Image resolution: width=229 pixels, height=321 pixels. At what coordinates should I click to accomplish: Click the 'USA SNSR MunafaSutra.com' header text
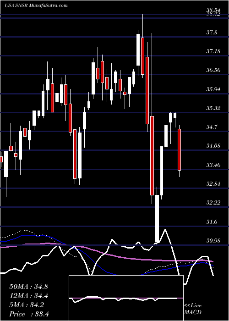pyautogui.click(x=36, y=6)
